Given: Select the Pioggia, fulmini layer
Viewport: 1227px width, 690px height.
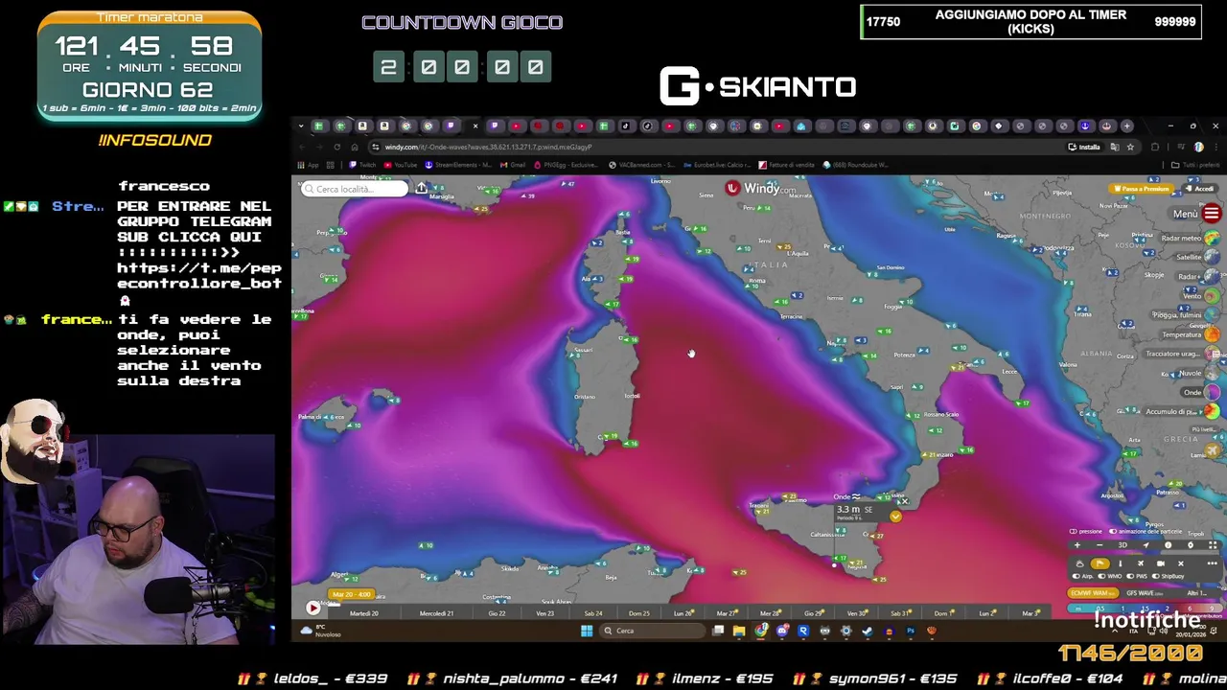Looking at the screenshot, I should (1212, 315).
